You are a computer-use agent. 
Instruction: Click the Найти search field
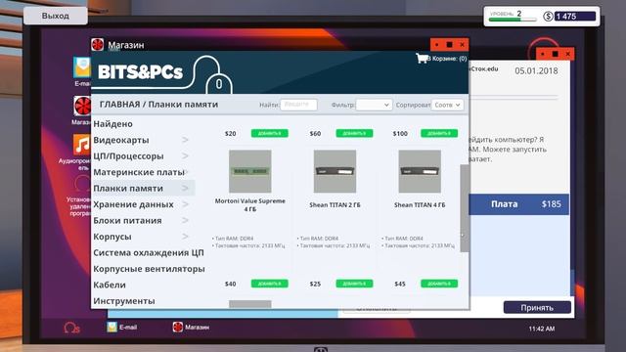(298, 105)
